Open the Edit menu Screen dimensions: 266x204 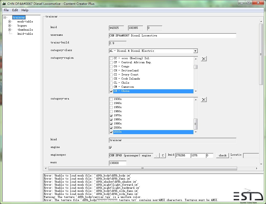(x=15, y=10)
